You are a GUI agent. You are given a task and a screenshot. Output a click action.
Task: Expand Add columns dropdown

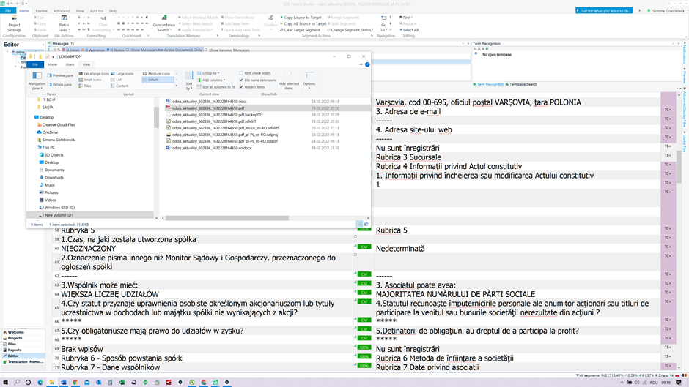[x=211, y=80]
